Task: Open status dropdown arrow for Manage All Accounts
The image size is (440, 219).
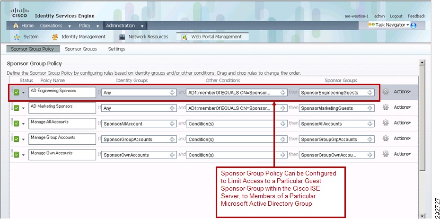Action: click(23, 123)
